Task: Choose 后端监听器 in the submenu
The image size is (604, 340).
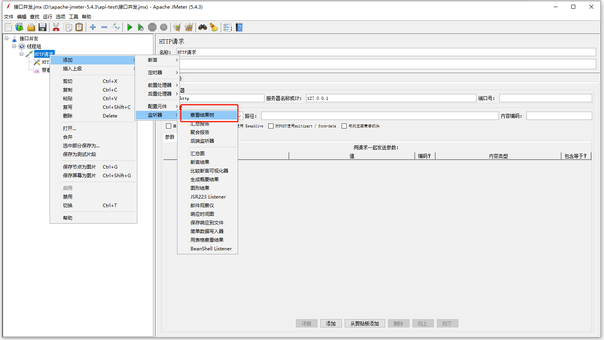Action: [x=208, y=141]
